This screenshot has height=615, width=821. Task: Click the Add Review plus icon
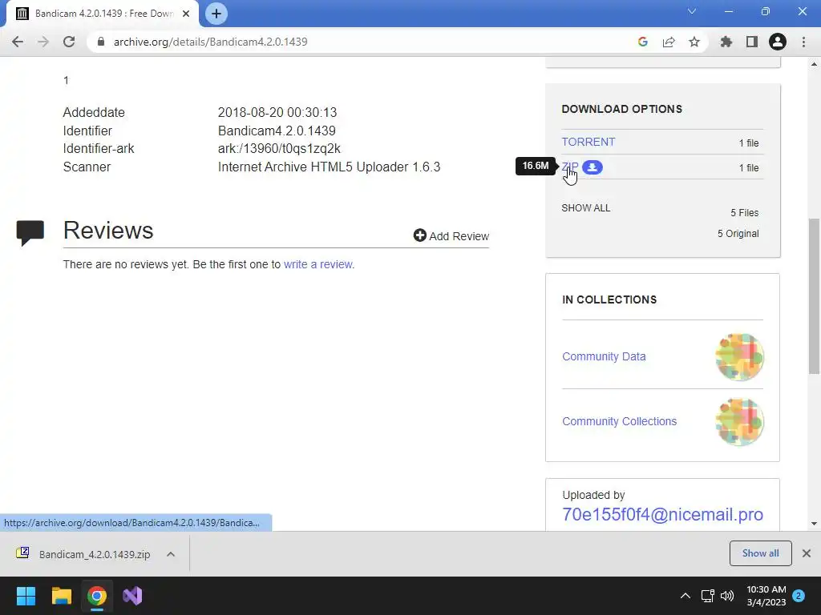coord(419,235)
